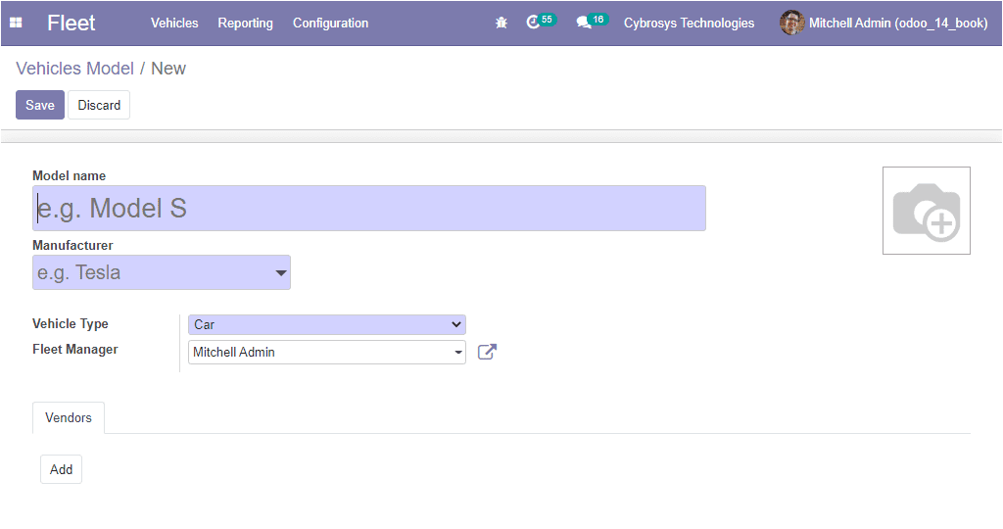Open the Configuration menu
Image resolution: width=1003 pixels, height=529 pixels.
[x=331, y=24]
